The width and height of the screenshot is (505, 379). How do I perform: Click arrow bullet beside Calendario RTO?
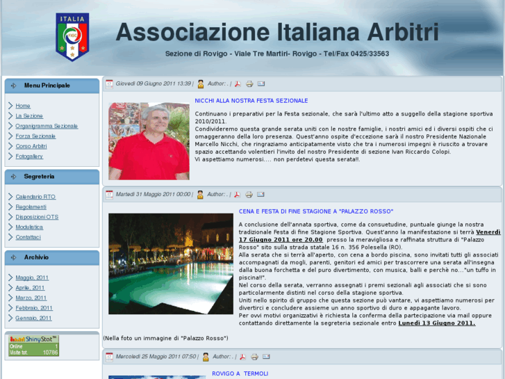click(x=10, y=197)
